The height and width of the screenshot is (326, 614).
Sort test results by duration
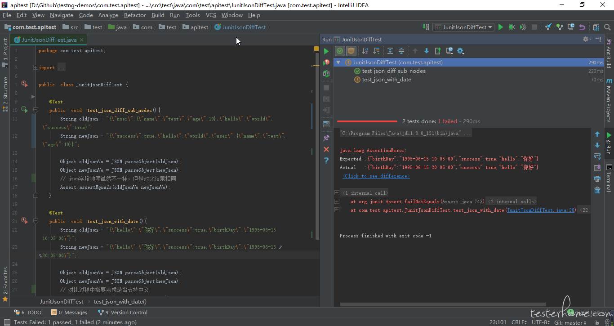(376, 51)
